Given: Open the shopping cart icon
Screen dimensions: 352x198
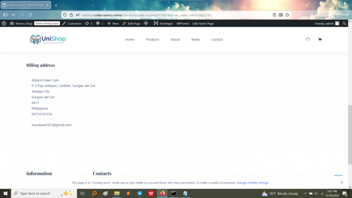Looking at the screenshot, I should pyautogui.click(x=320, y=40).
